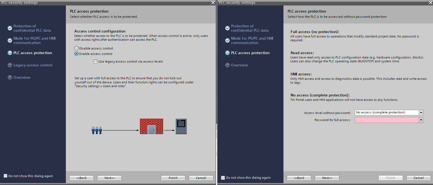The width and height of the screenshot is (433, 185).
Task: Click the red brick firewall icon
Action: [x=151, y=126]
